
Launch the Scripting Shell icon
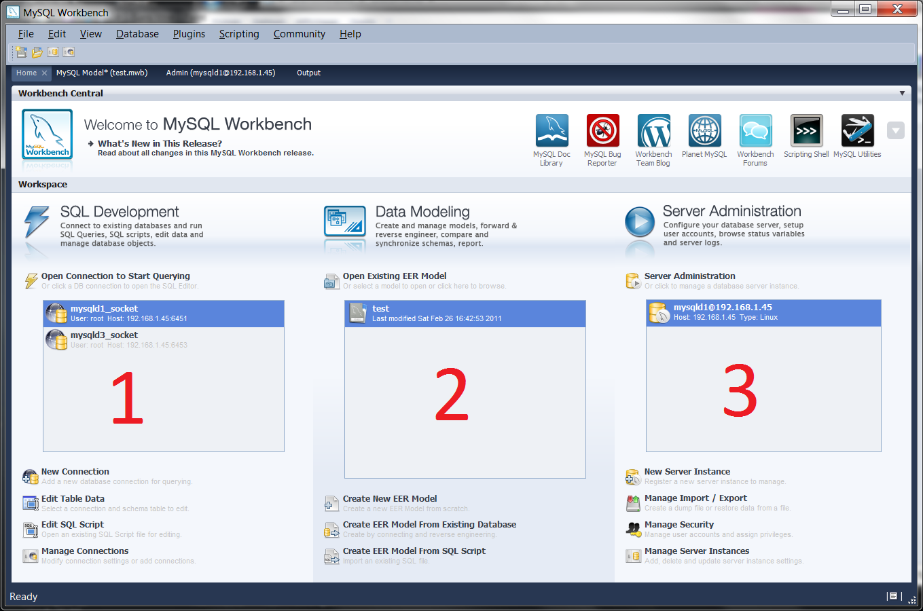pyautogui.click(x=806, y=130)
